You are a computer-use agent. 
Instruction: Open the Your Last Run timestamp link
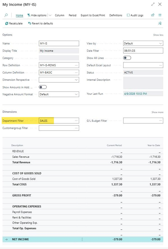point(135,94)
